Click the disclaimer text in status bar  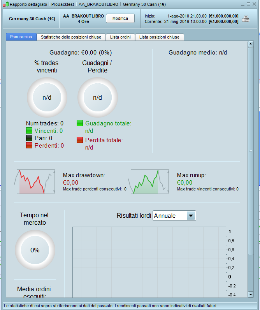(110, 306)
